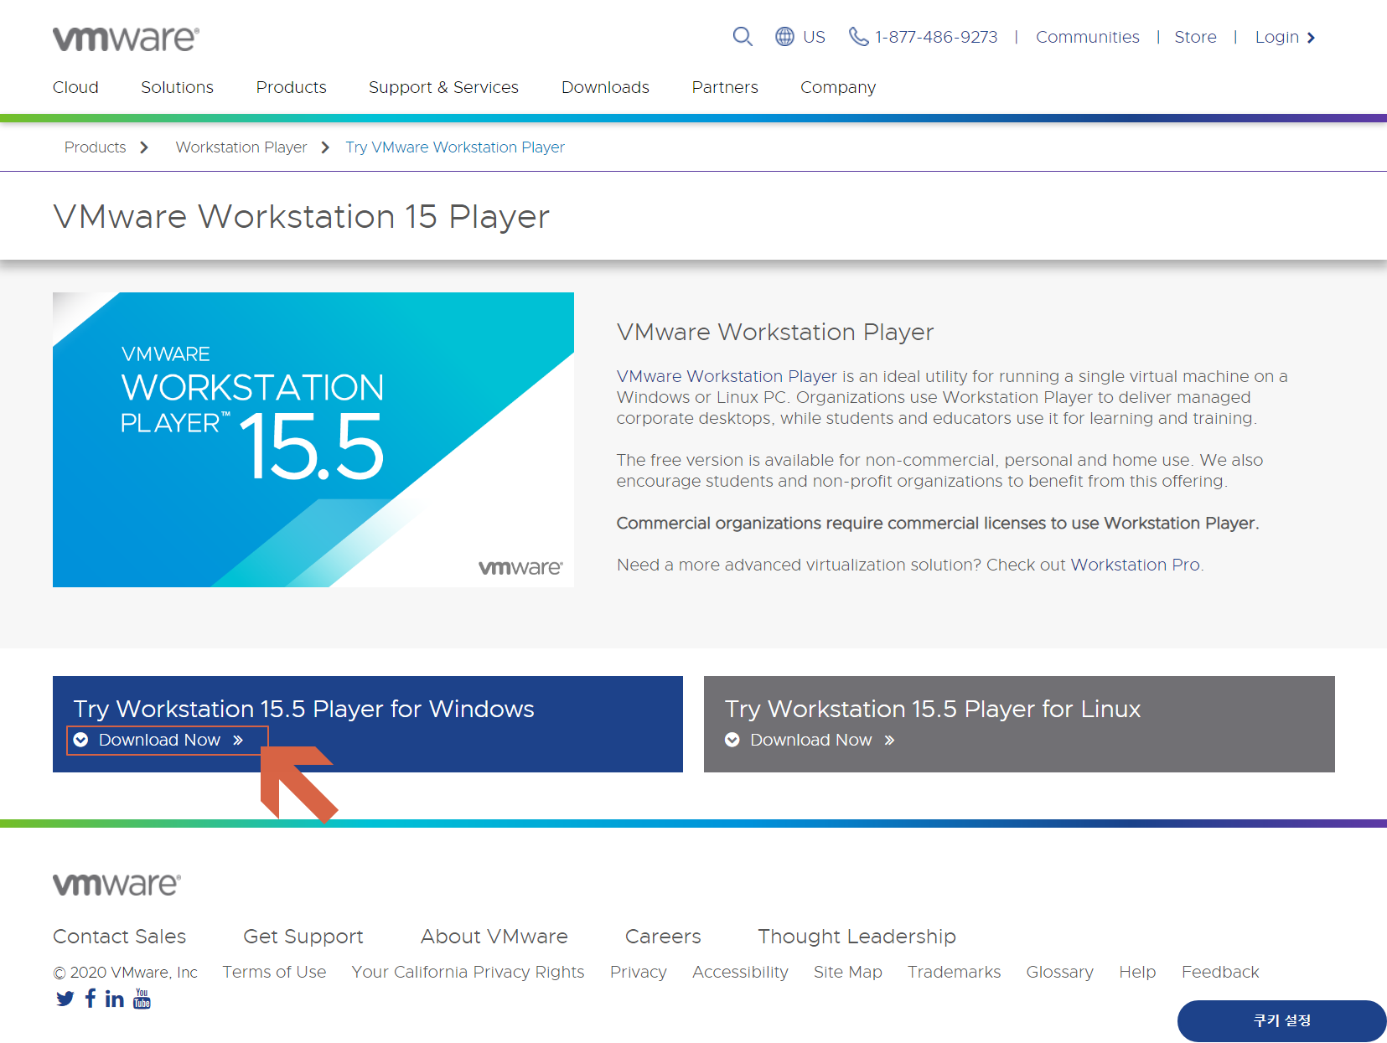Open About VMware link
Viewport: 1387px width, 1043px height.
[x=494, y=937]
